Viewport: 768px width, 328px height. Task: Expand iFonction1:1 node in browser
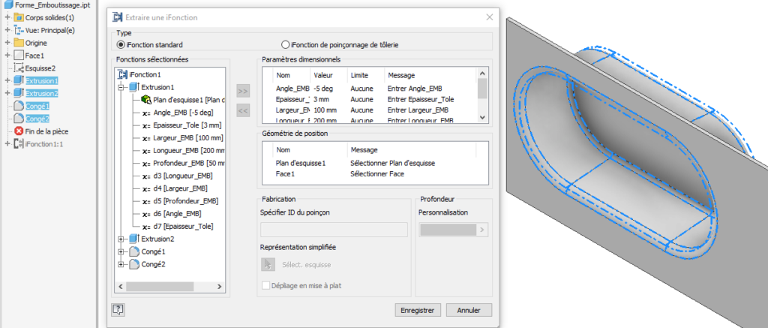pyautogui.click(x=7, y=144)
